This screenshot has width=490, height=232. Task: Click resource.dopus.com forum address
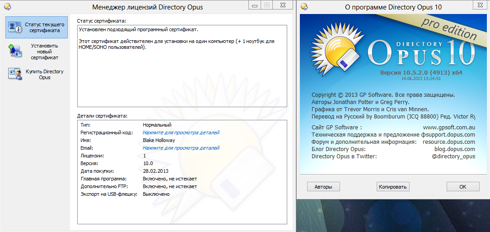coord(449,142)
